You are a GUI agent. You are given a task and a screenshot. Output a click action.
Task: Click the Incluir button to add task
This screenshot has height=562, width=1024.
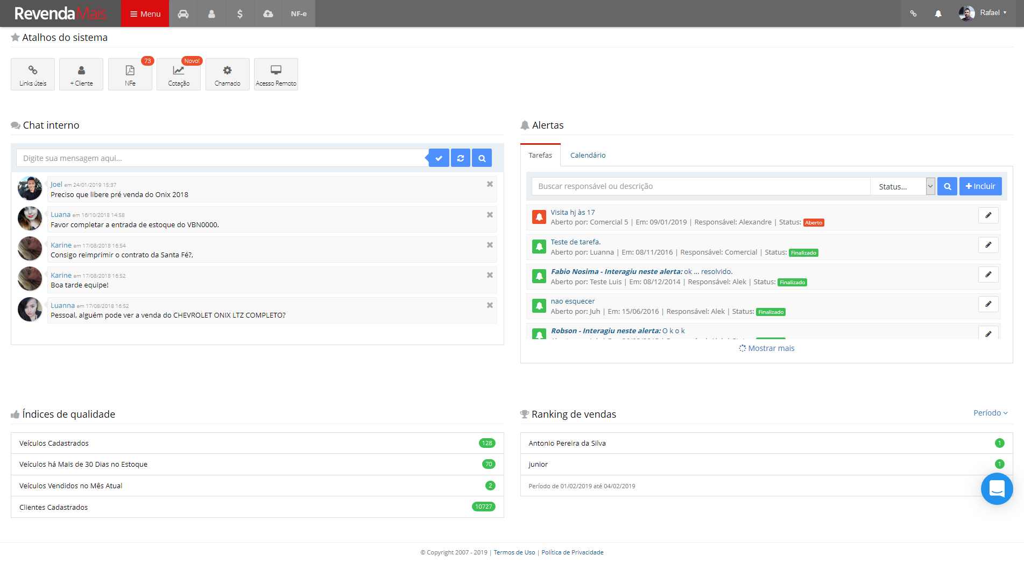click(980, 186)
